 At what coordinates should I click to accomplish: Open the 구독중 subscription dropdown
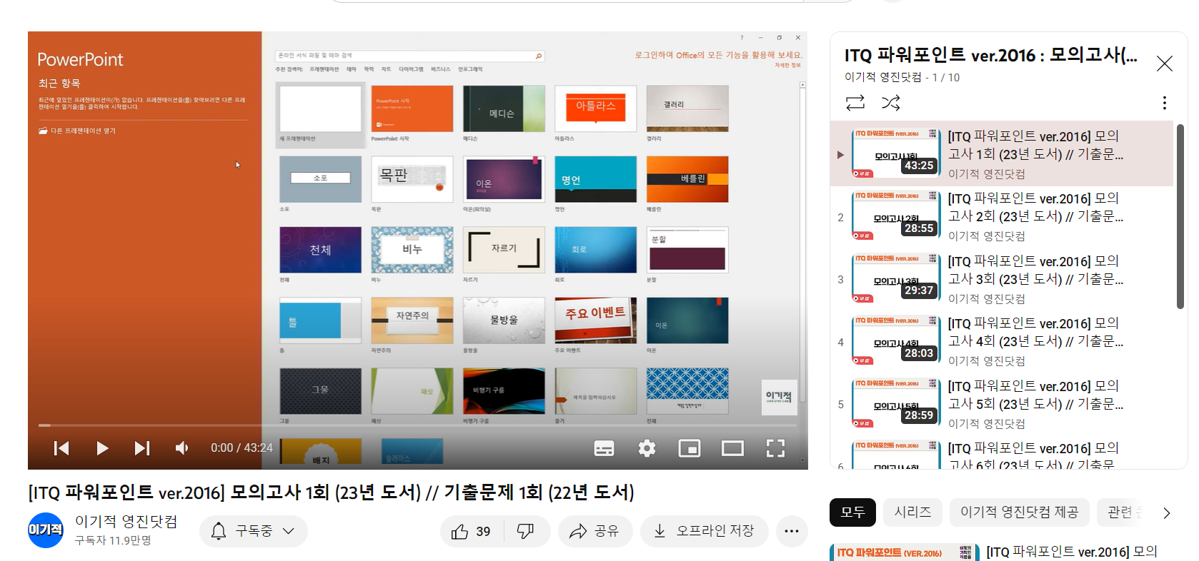point(254,531)
